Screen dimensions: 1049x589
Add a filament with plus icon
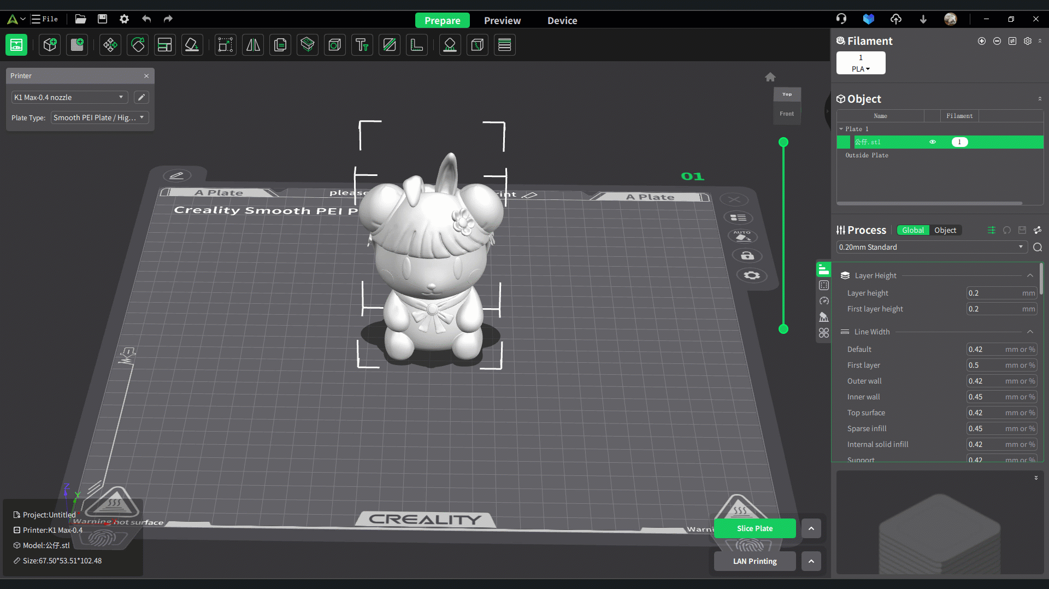click(982, 41)
